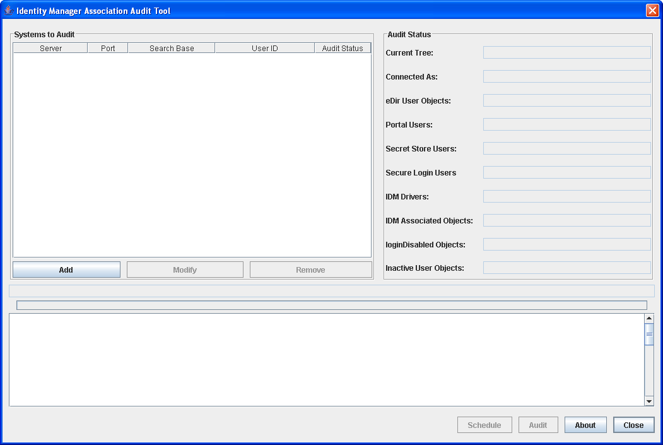Click the Connected As text field
663x445 pixels.
pyautogui.click(x=566, y=76)
